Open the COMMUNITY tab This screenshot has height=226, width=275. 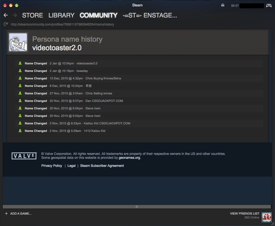tap(98, 15)
